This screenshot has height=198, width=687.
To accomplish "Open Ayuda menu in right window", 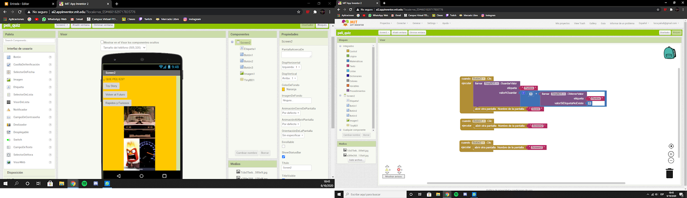I will point(446,23).
